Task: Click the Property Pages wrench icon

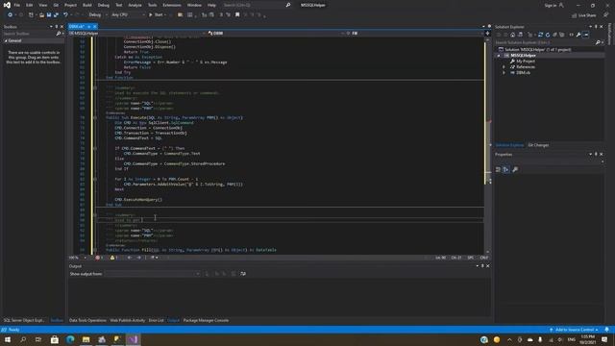Action: point(515,169)
